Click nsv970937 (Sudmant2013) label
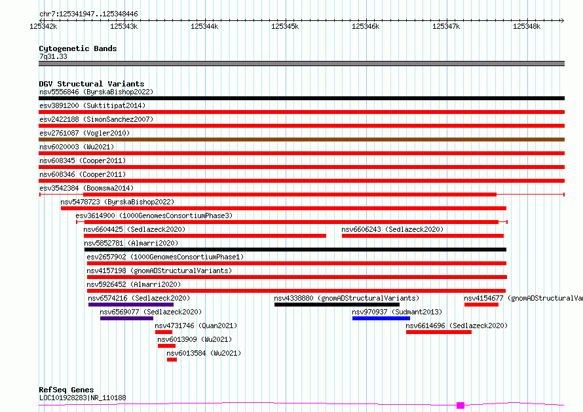Viewport: 583px width, 412px height. tap(397, 312)
